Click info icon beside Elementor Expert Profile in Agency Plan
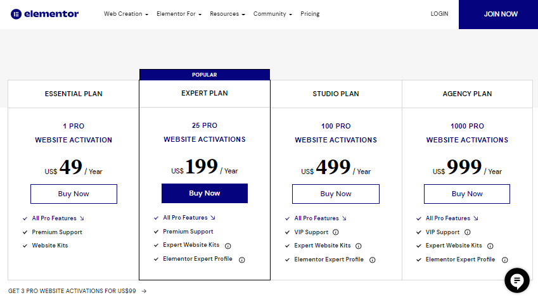The height and width of the screenshot is (300, 538). coord(504,260)
